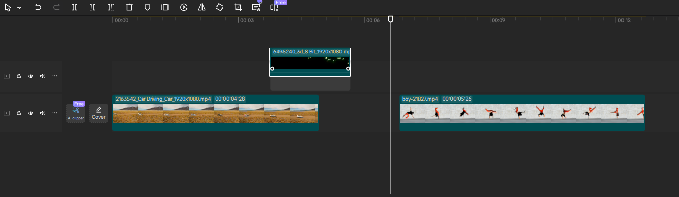Select the Rotate tool icon
Screen dimensions: 679x197
coord(219,7)
